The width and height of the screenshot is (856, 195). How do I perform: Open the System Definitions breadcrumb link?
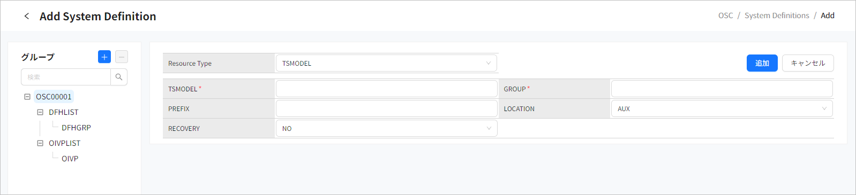pyautogui.click(x=777, y=15)
